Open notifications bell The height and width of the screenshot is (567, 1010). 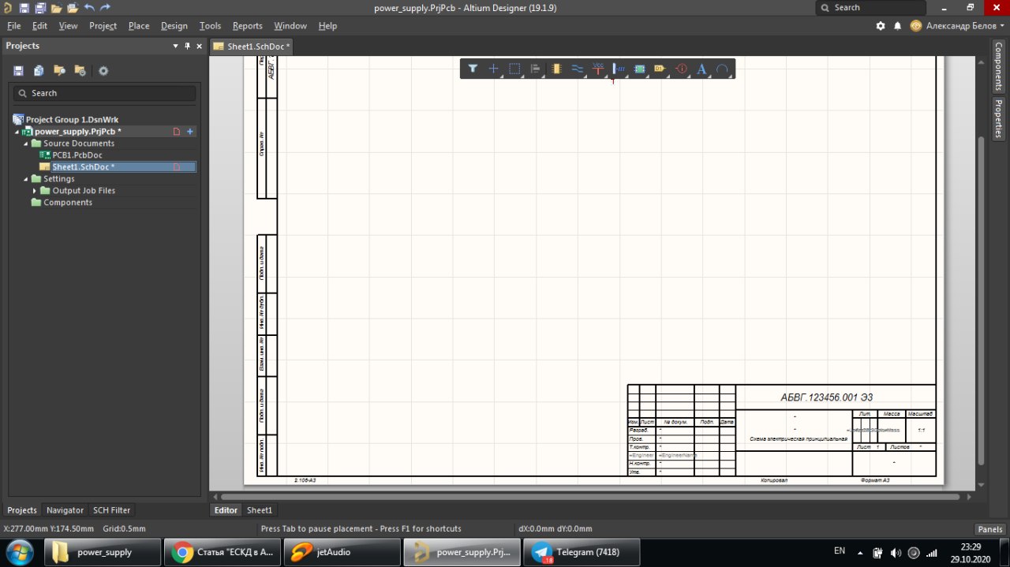[x=897, y=25]
